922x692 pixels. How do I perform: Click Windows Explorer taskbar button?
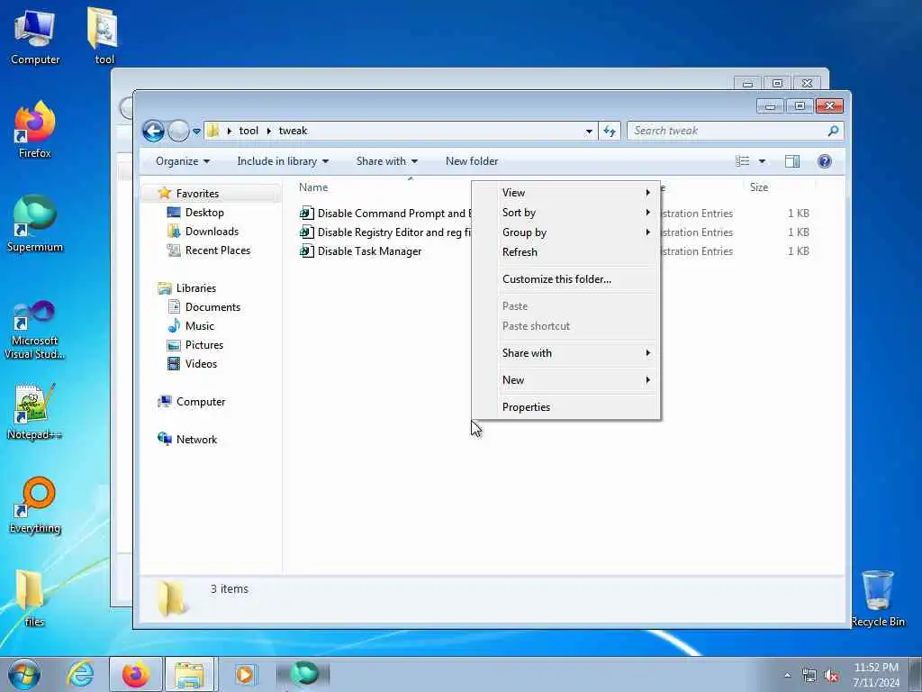click(x=191, y=674)
